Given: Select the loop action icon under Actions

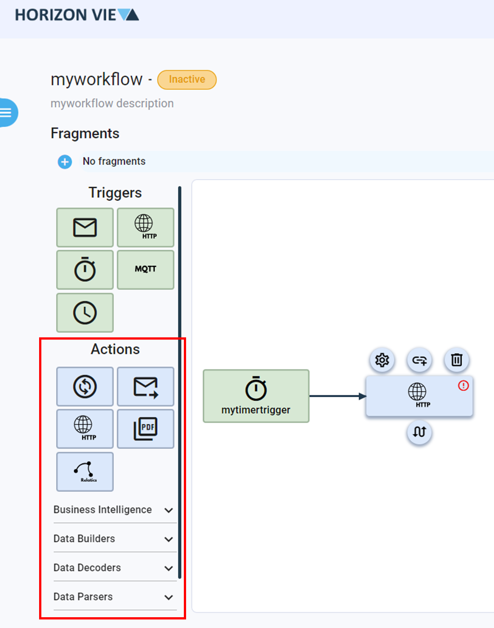Looking at the screenshot, I should tap(85, 386).
